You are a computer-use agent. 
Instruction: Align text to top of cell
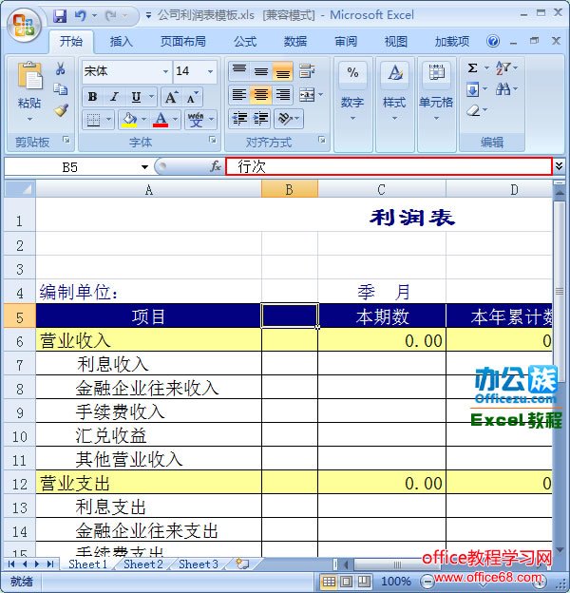(x=238, y=70)
